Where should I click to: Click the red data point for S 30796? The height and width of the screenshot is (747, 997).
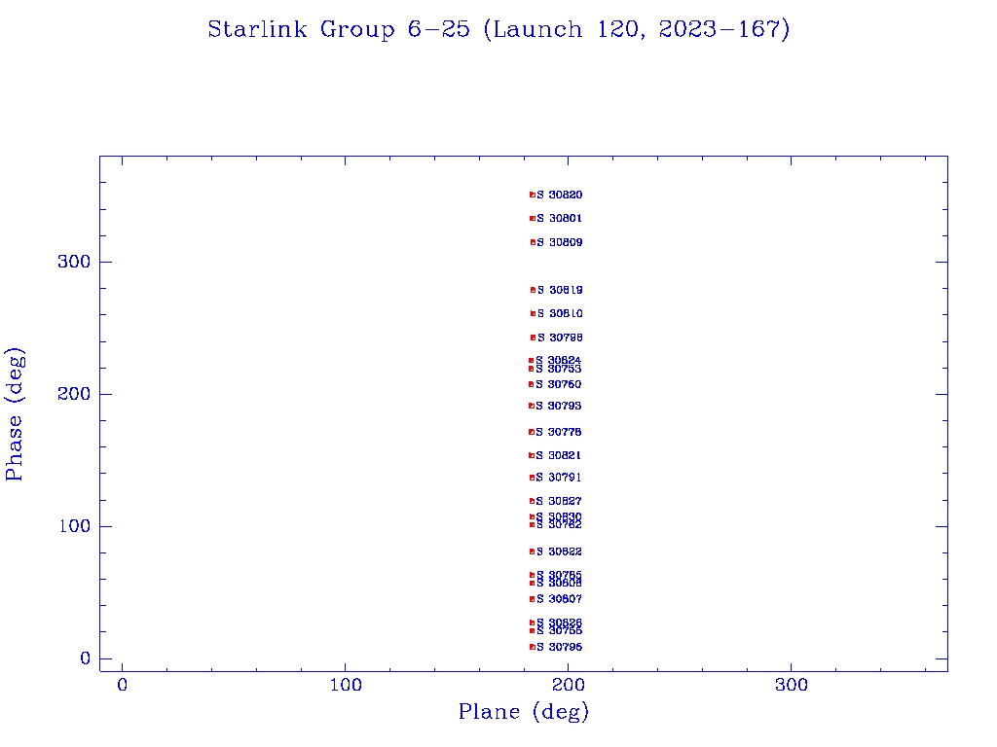[x=533, y=647]
